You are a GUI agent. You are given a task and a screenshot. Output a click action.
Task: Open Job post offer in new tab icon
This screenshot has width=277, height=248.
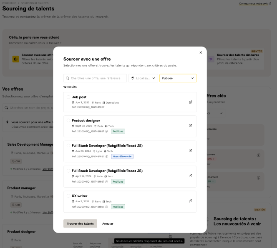[x=191, y=102]
